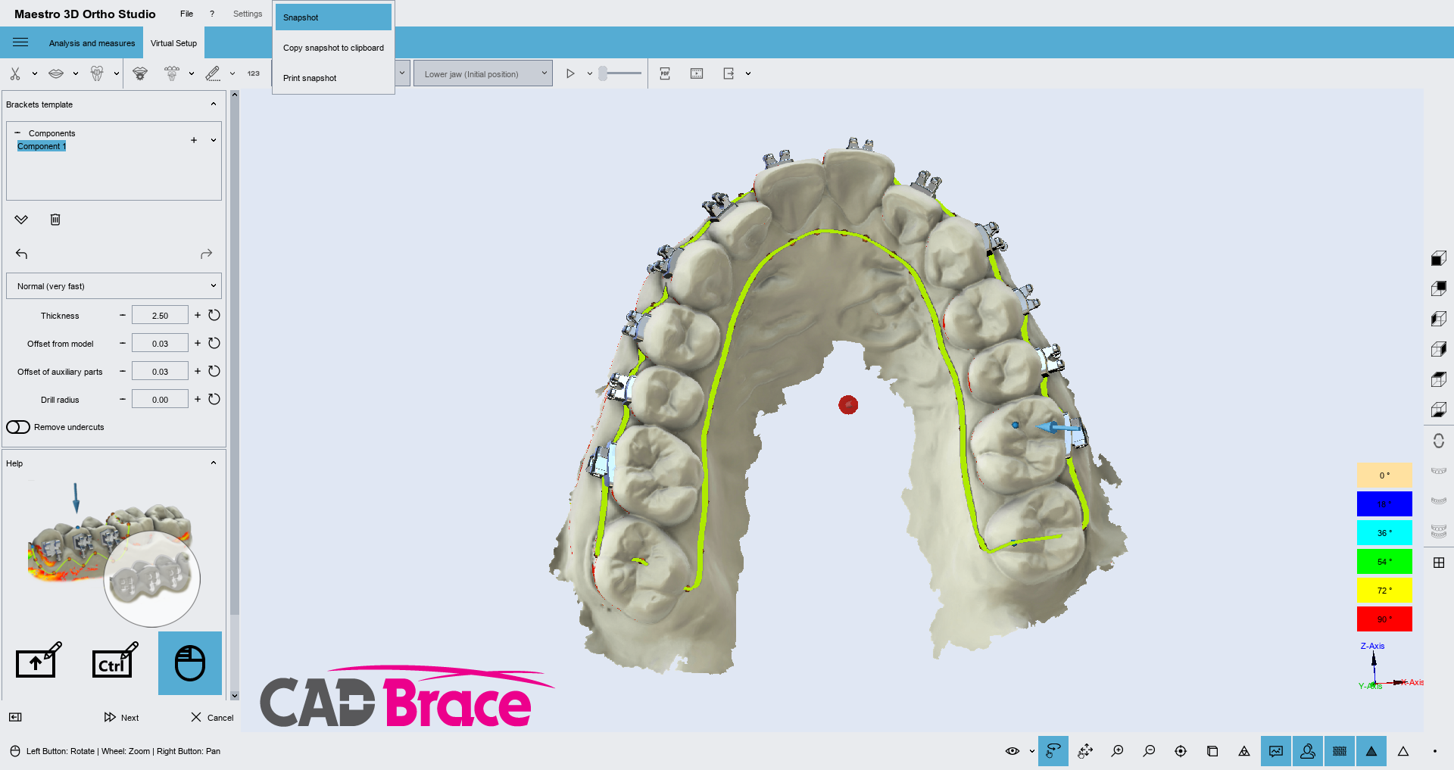Image resolution: width=1454 pixels, height=770 pixels.
Task: Click the undo arrow icon
Action: 21,254
